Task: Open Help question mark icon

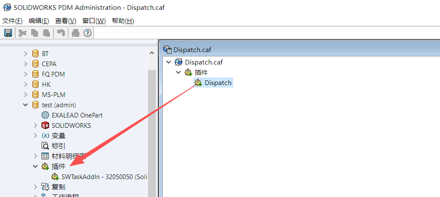Action: coord(88,33)
